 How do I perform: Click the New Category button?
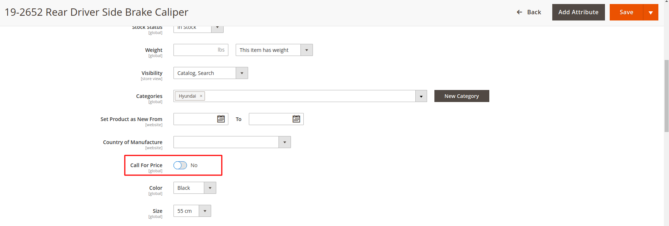(461, 96)
